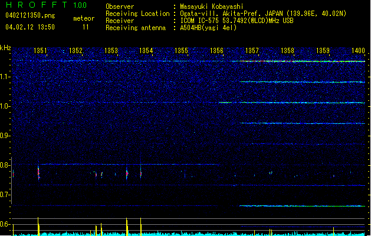Click observer name Masayuki Kobayashi
The width and height of the screenshot is (371, 236).
point(212,6)
